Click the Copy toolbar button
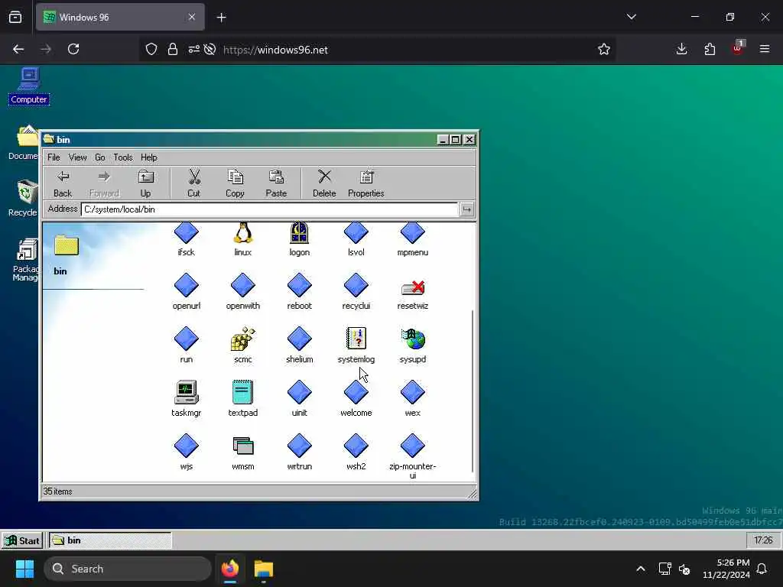The height and width of the screenshot is (587, 783). [235, 183]
